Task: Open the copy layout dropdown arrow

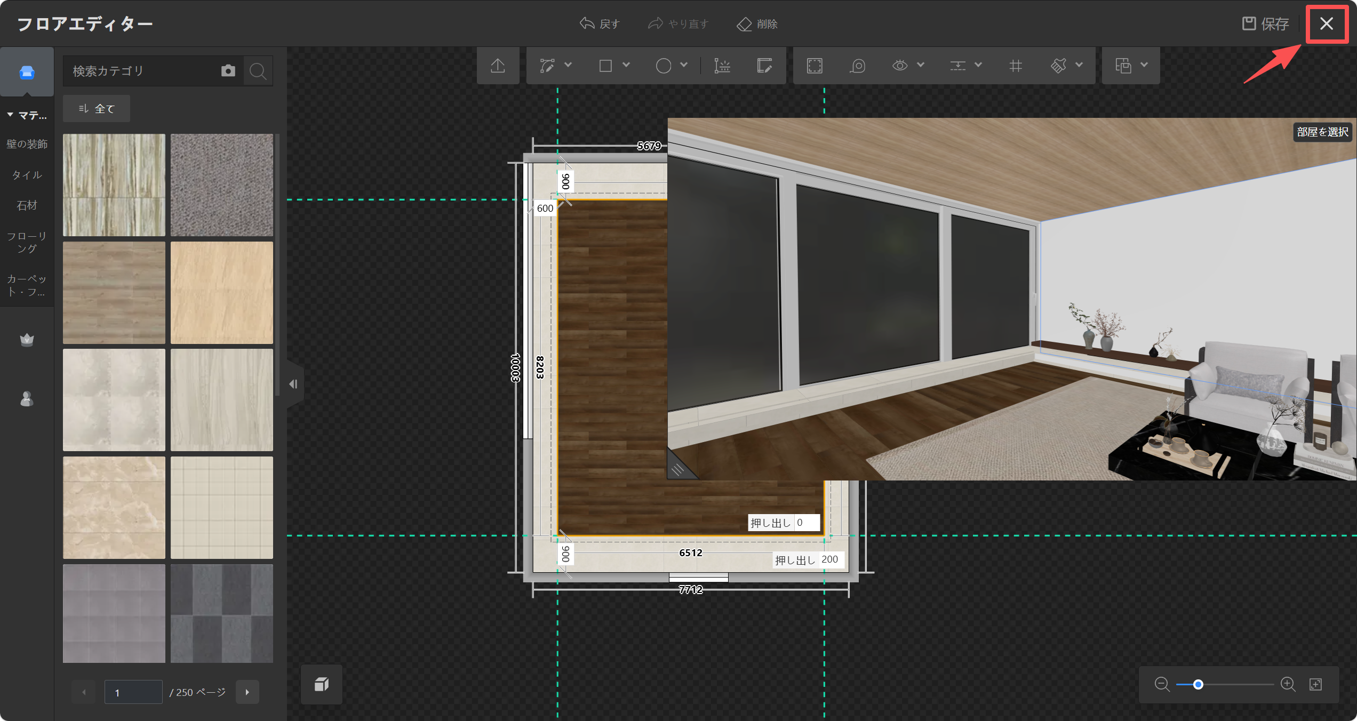Action: 1144,65
